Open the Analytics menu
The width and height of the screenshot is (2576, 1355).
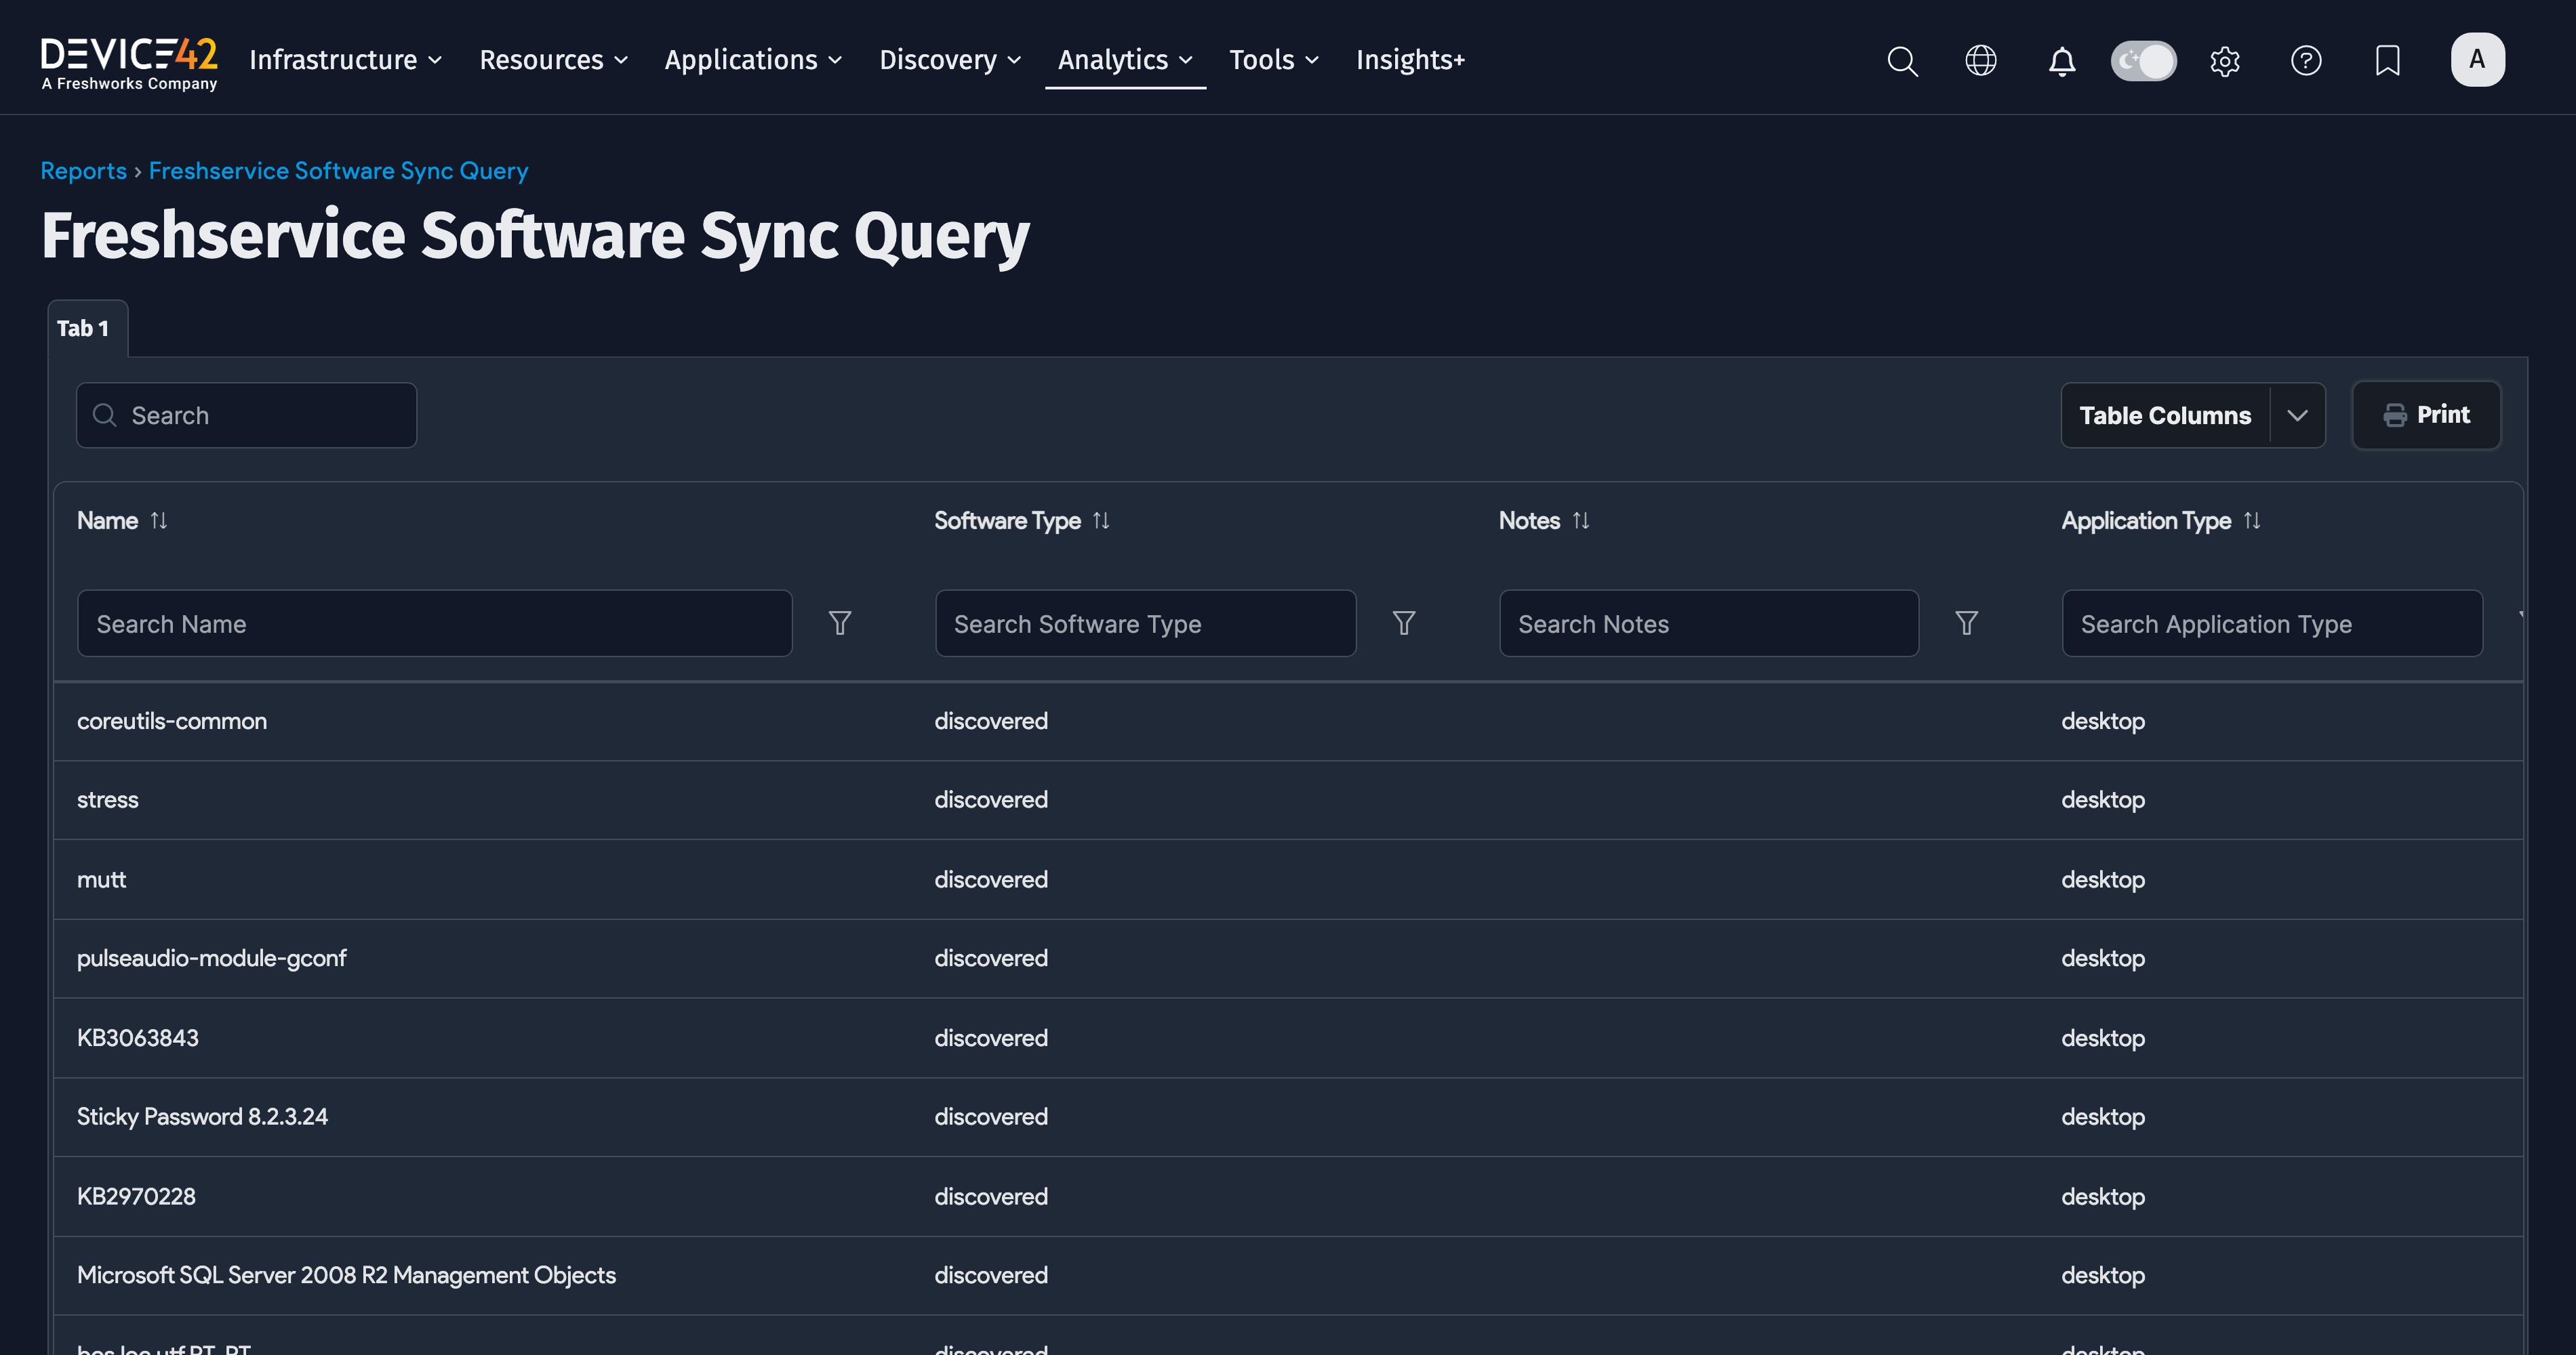(1125, 60)
